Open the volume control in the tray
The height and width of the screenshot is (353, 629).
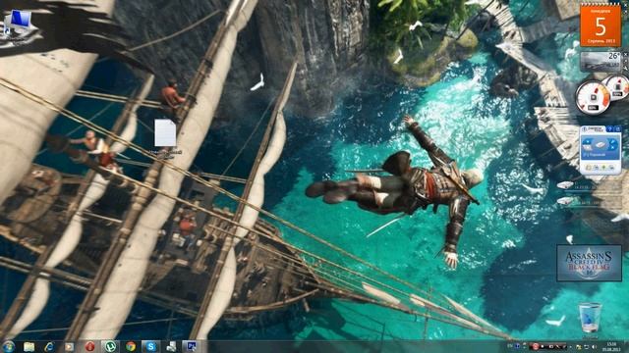pos(594,346)
